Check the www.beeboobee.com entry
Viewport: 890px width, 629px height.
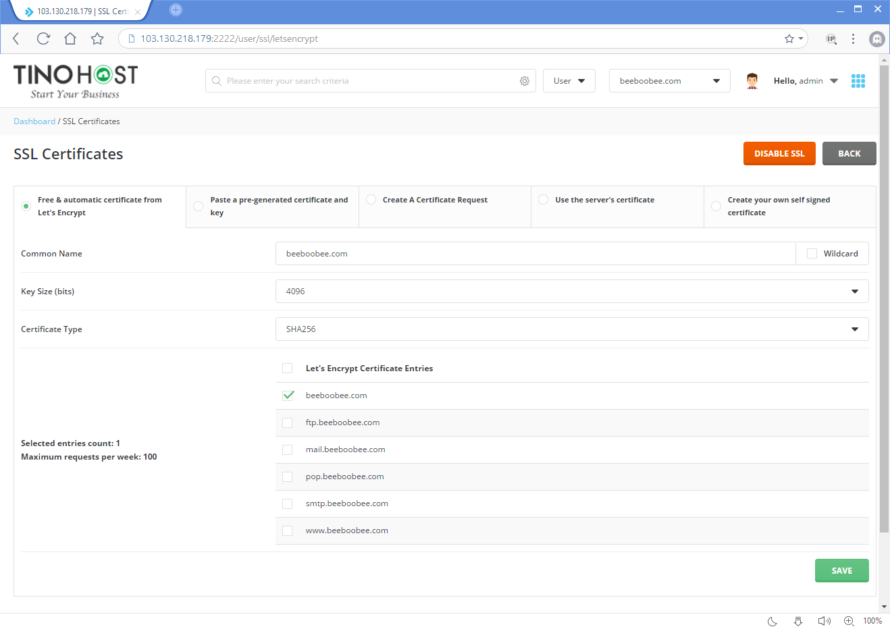(288, 530)
